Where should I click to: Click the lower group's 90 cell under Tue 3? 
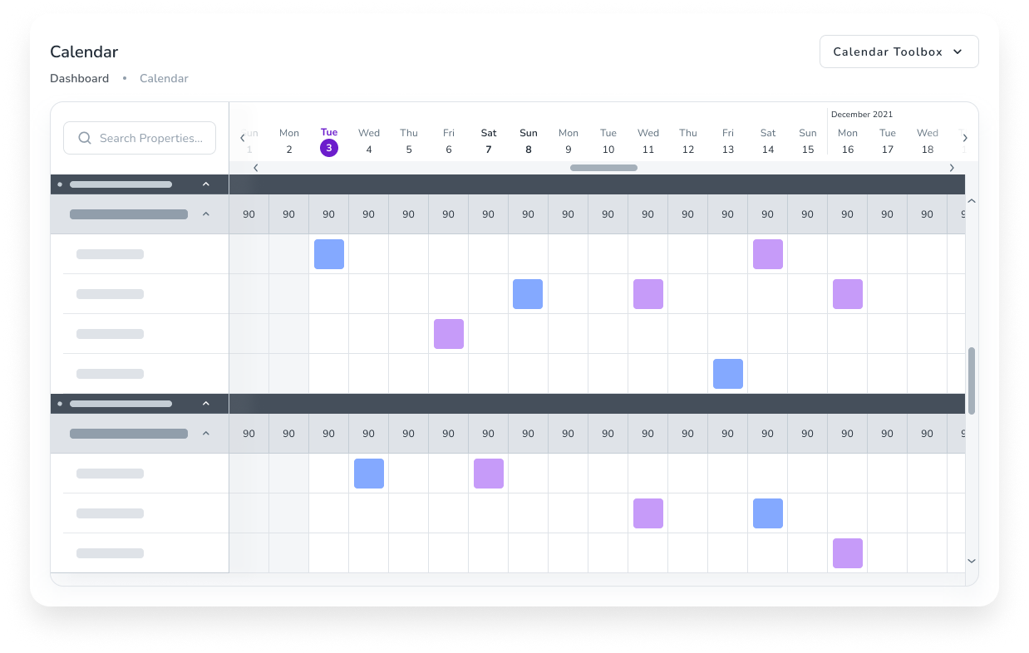coord(329,434)
